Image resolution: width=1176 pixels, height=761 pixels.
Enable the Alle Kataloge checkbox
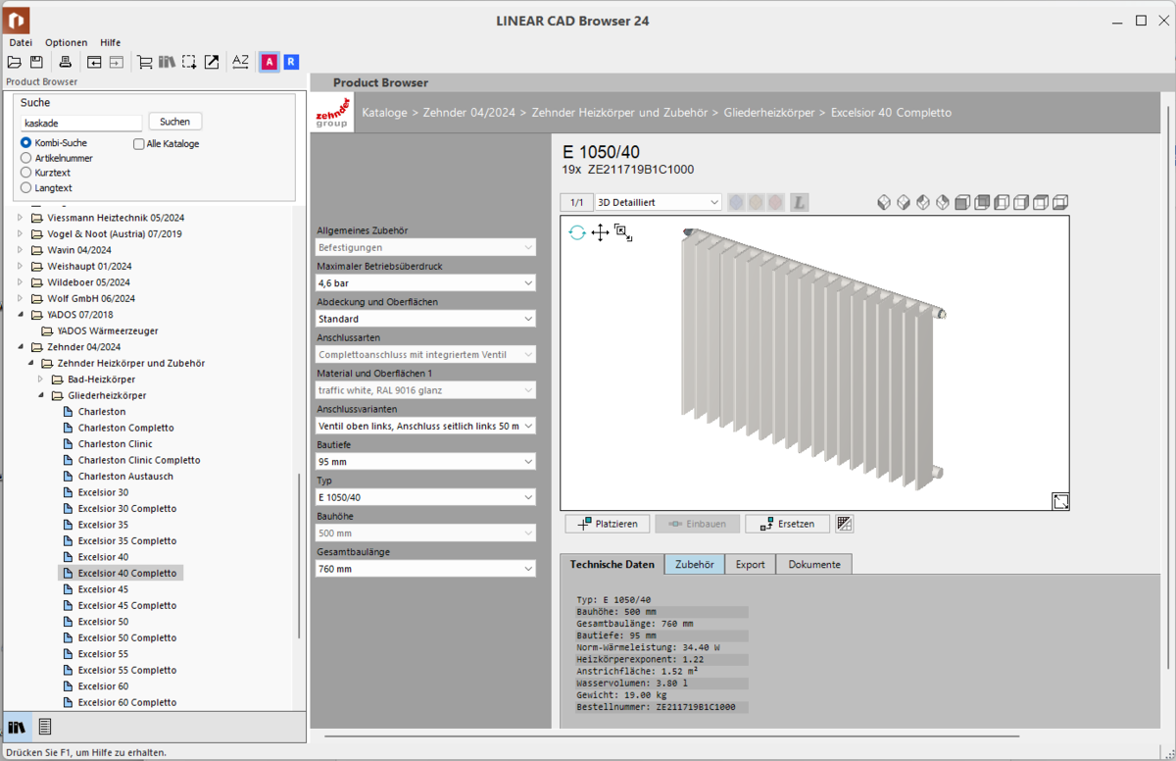tap(138, 143)
